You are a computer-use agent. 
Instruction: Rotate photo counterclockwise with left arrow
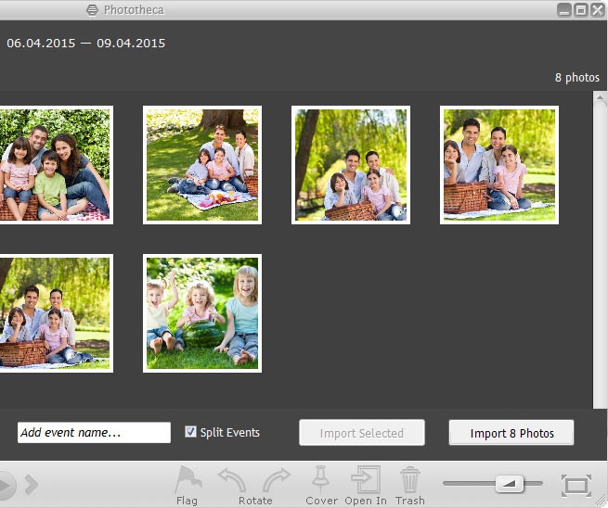pos(232,480)
